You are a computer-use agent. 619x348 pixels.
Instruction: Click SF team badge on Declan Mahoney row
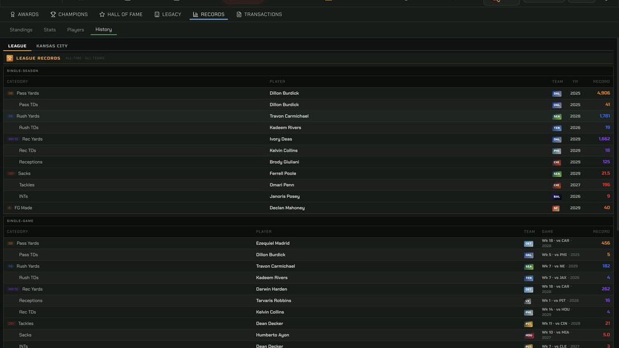point(556,208)
